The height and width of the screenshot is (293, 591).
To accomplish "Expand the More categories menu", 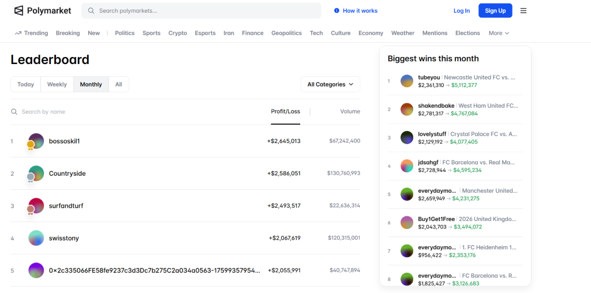I will click(499, 33).
